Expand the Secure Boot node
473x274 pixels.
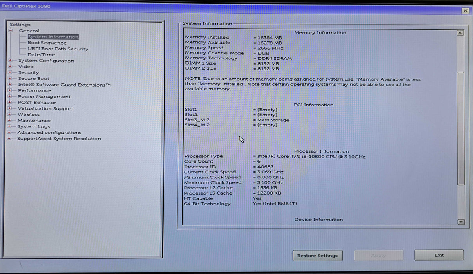pos(10,79)
